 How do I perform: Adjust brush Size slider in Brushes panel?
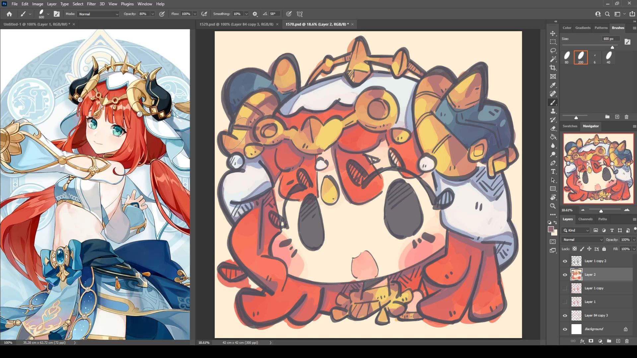[612, 47]
